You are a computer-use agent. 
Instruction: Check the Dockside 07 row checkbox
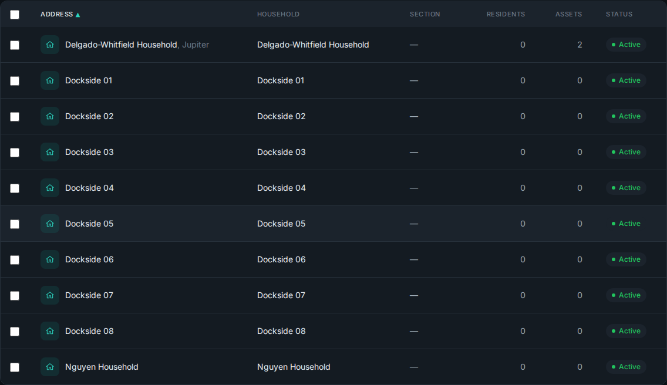(x=15, y=296)
